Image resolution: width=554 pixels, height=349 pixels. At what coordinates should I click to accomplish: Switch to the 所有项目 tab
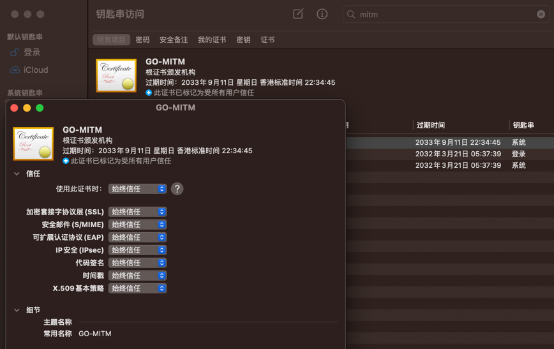(111, 40)
